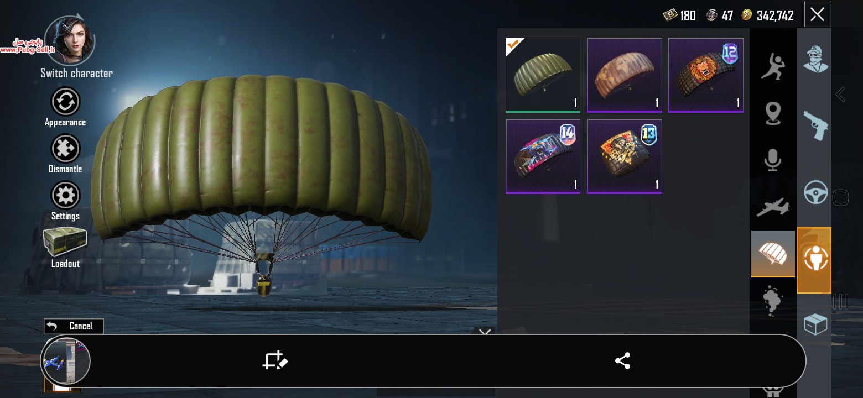
Task: Select the emote running-figure category
Action: coord(773,67)
